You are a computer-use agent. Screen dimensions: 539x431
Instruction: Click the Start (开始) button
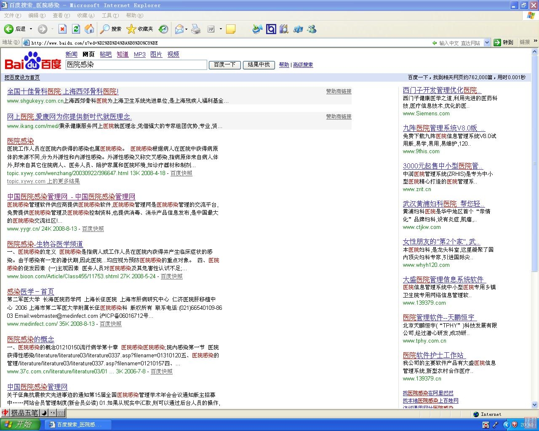(x=20, y=424)
